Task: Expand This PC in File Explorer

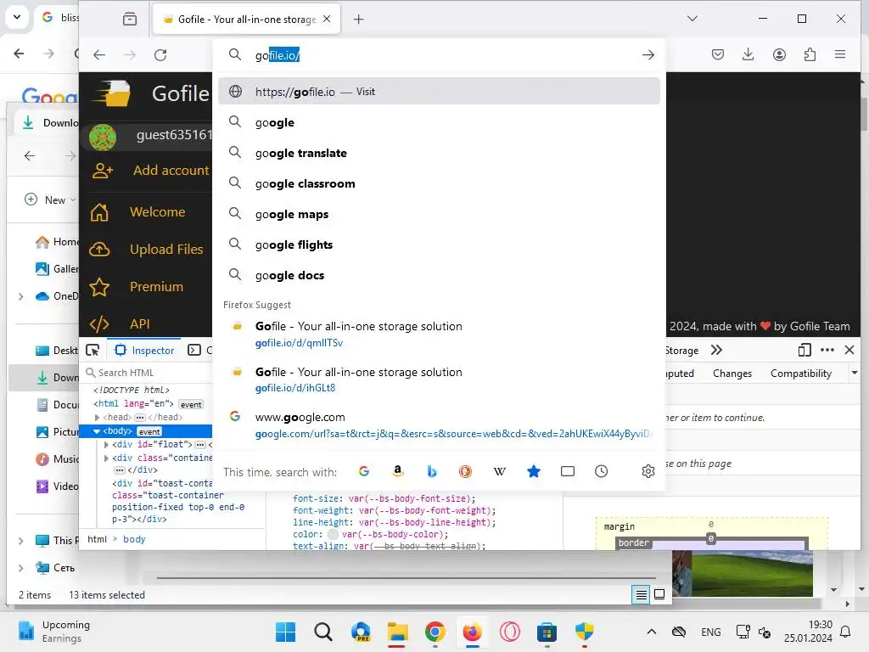Action: [21, 541]
